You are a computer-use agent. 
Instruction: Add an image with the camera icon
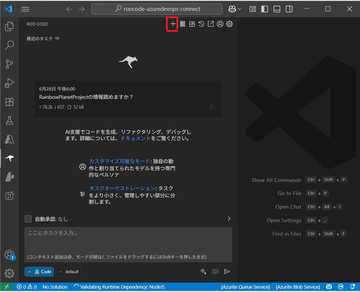(215, 272)
